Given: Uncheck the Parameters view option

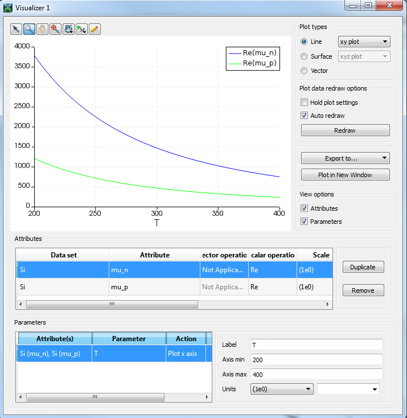Looking at the screenshot, I should (304, 222).
